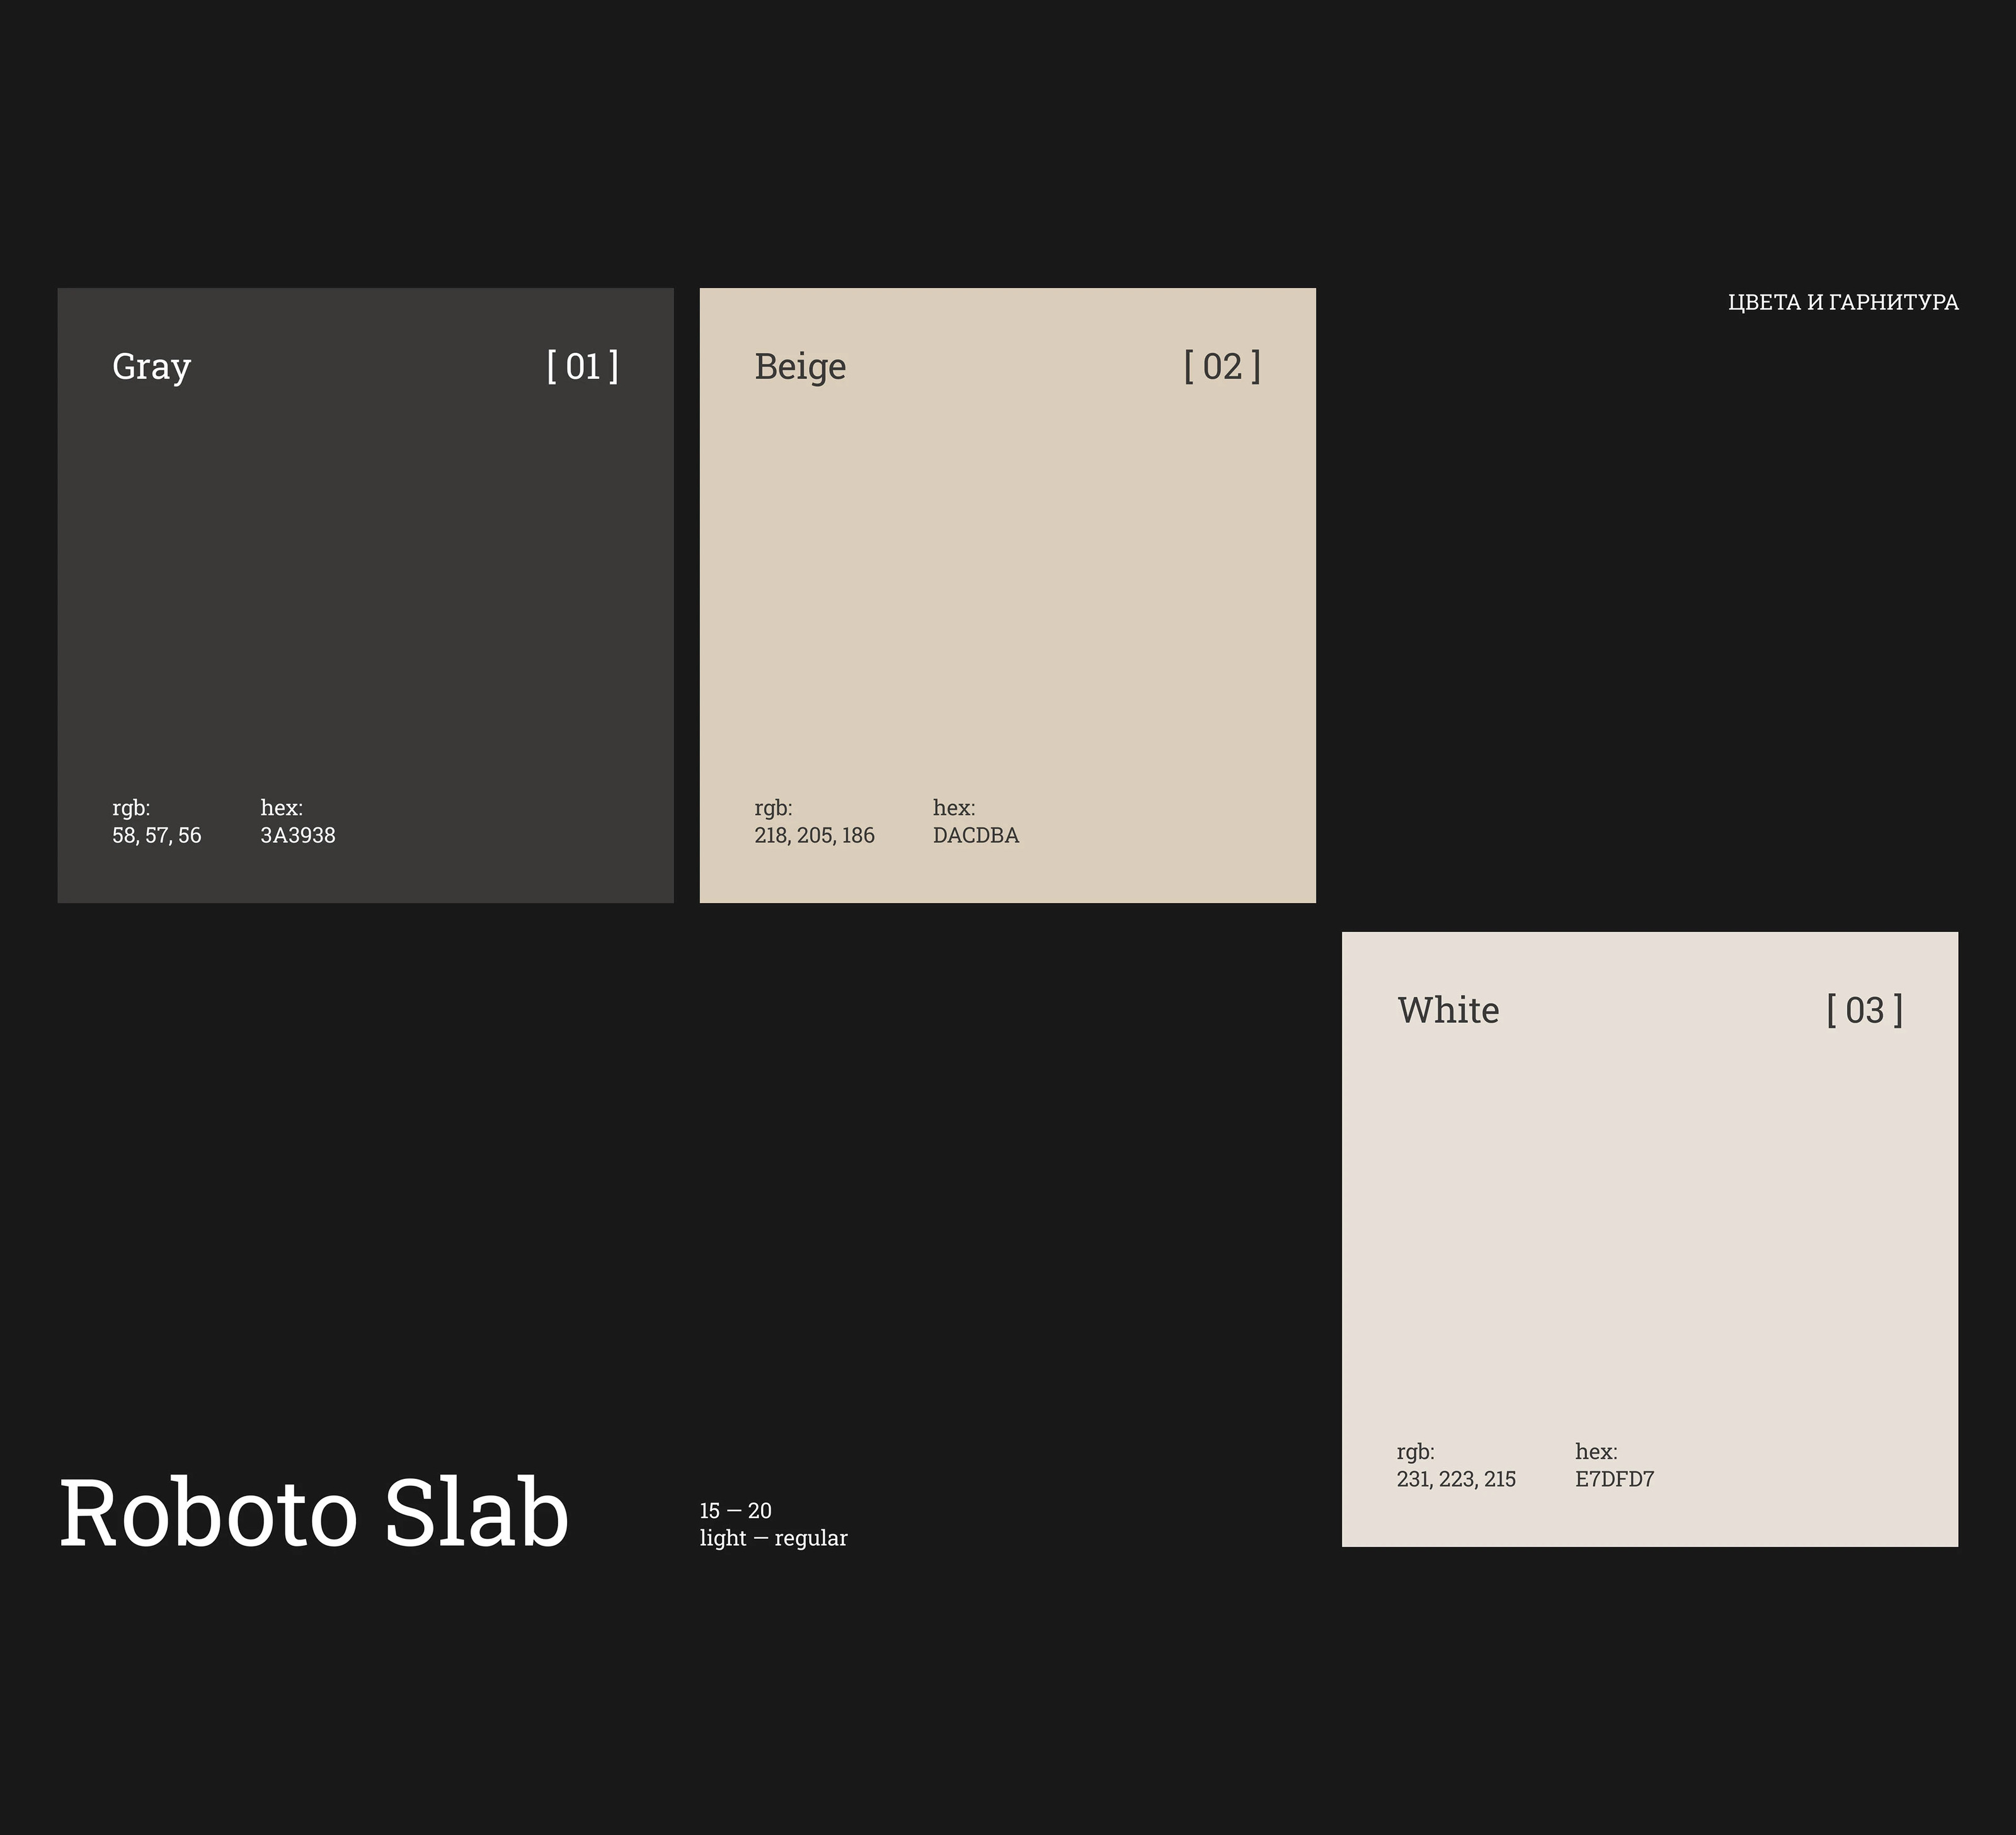This screenshot has width=2016, height=1835.
Task: Click the Beige color swatch card
Action: [1007, 595]
